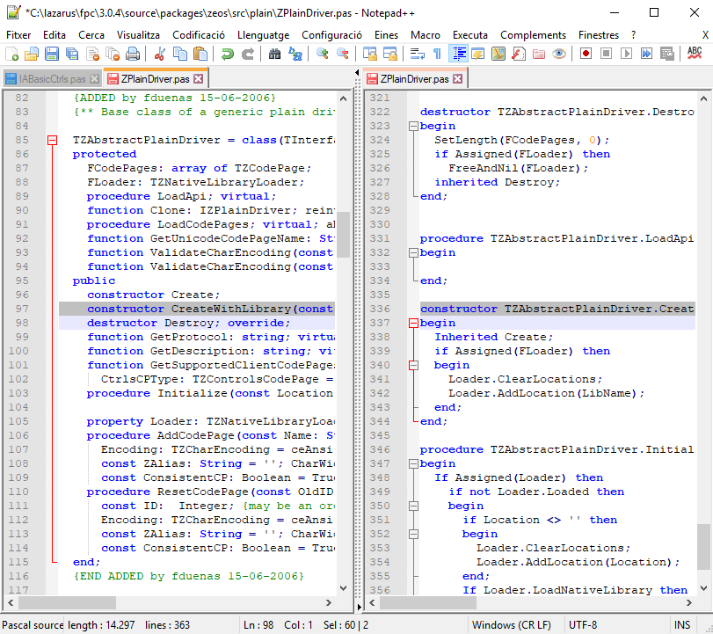This screenshot has width=713, height=634.
Task: Toggle INS insert mode in status bar
Action: (681, 625)
